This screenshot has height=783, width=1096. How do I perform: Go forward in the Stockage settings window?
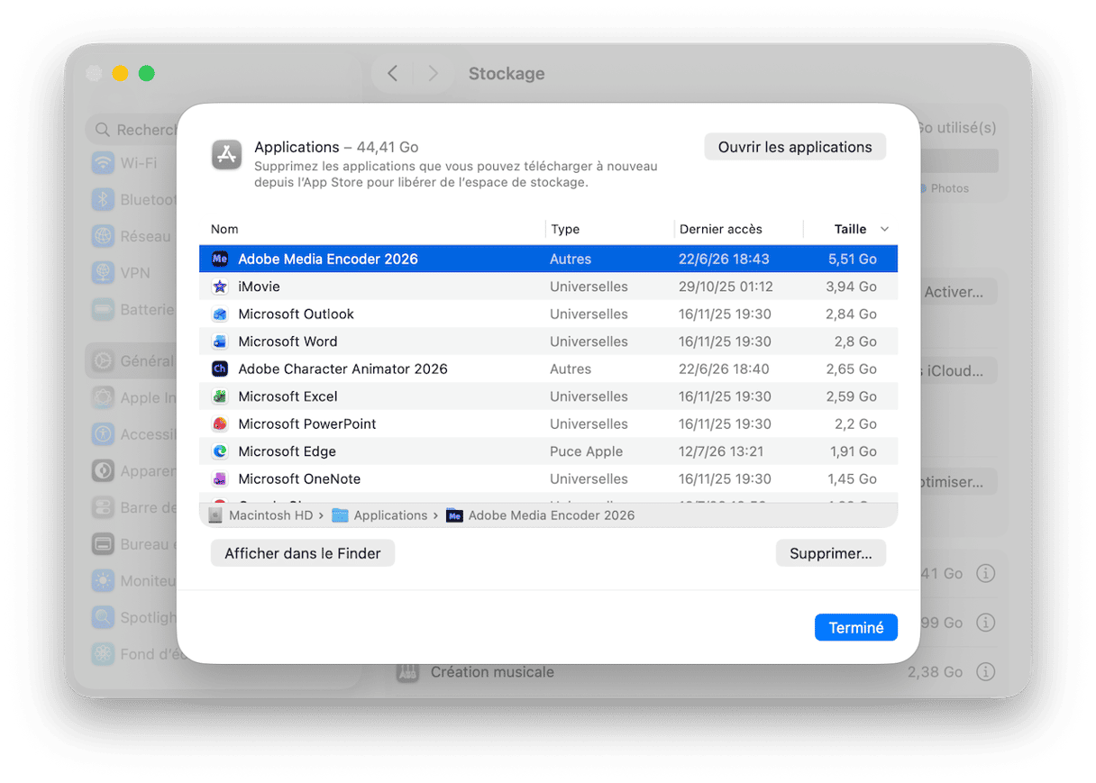click(x=433, y=74)
